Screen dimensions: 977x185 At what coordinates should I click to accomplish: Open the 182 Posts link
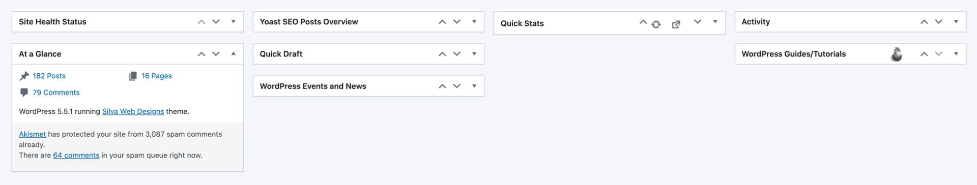click(49, 76)
